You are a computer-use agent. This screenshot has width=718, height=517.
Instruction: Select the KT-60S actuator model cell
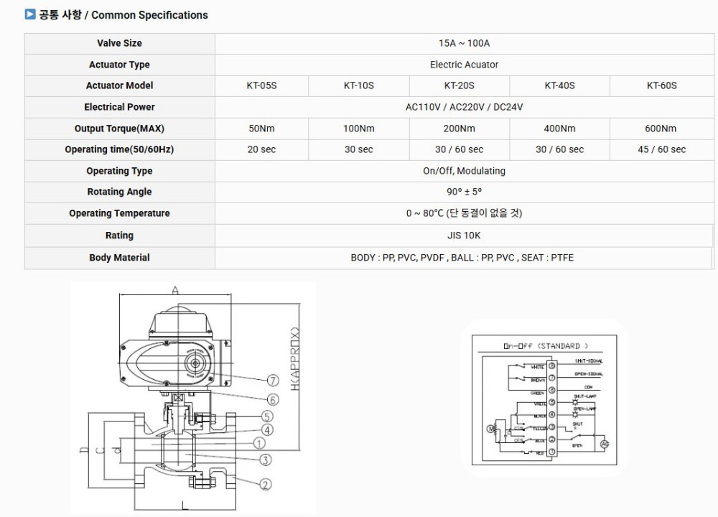pyautogui.click(x=661, y=85)
